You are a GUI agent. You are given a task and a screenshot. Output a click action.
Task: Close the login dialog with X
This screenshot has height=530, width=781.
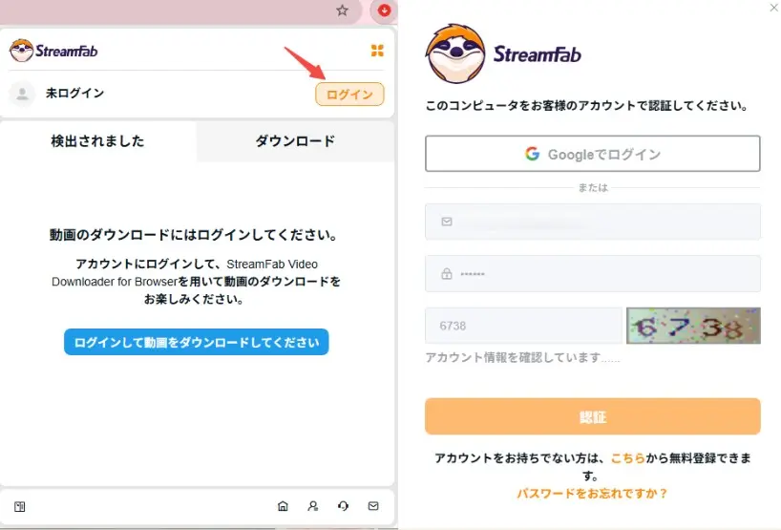point(774,8)
